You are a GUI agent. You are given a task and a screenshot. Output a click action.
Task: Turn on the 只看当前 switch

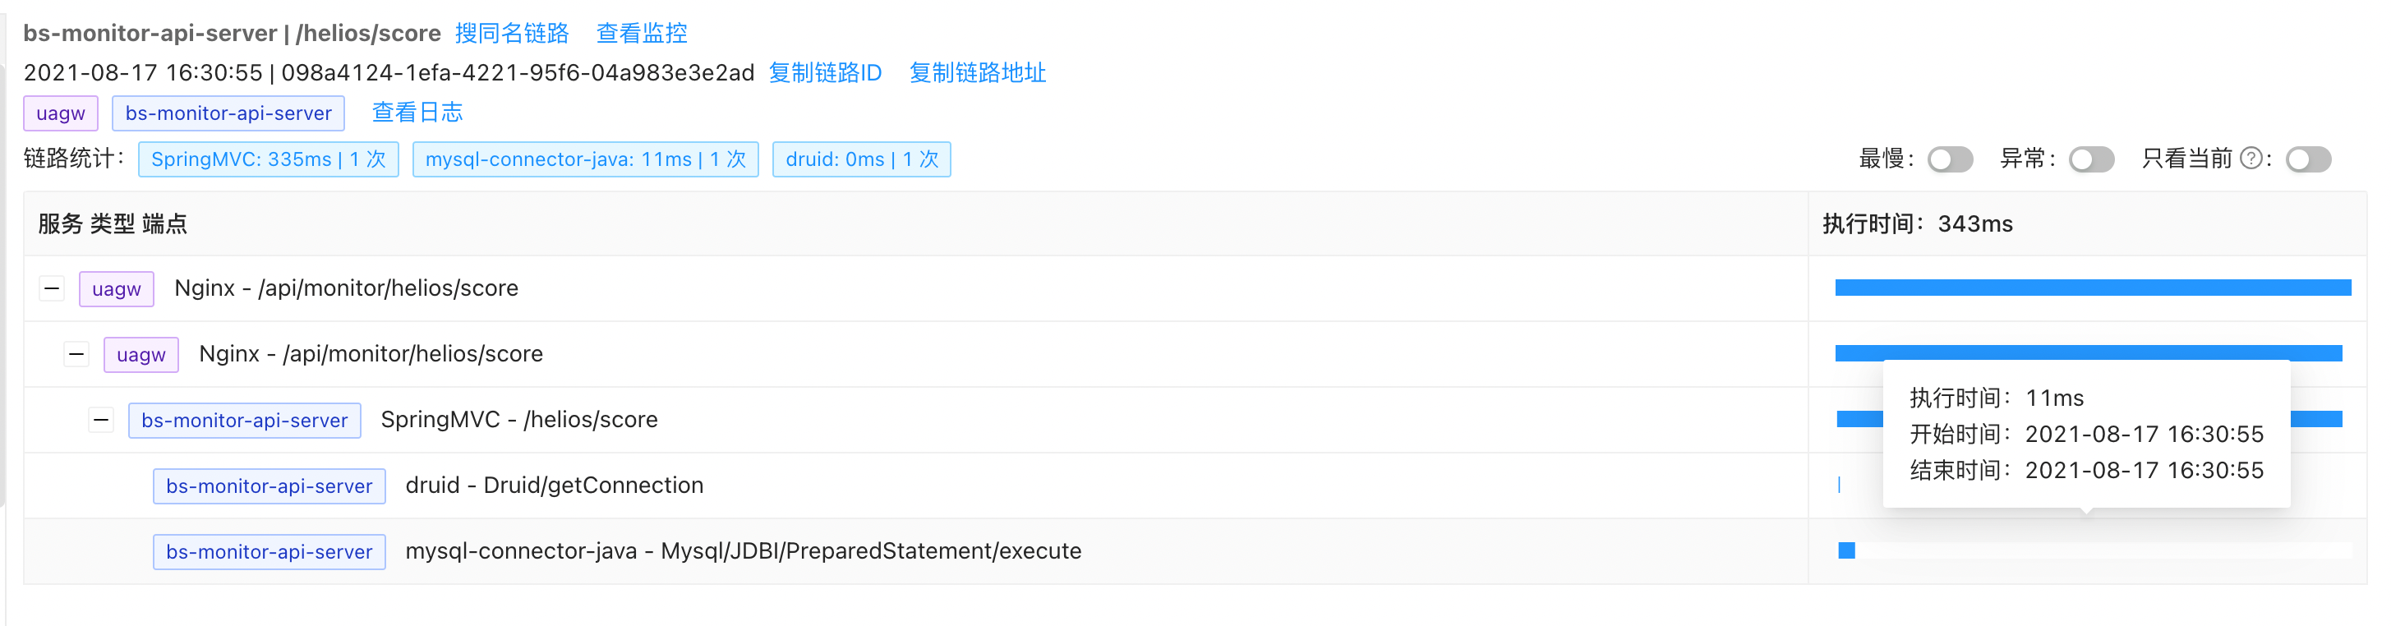pos(2308,159)
